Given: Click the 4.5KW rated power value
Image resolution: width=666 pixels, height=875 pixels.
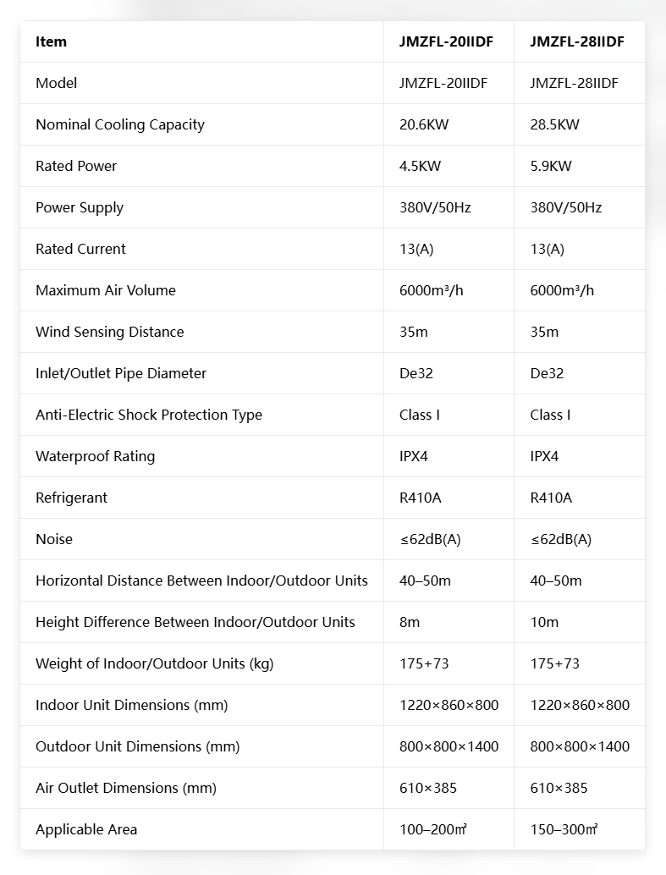Looking at the screenshot, I should [420, 166].
